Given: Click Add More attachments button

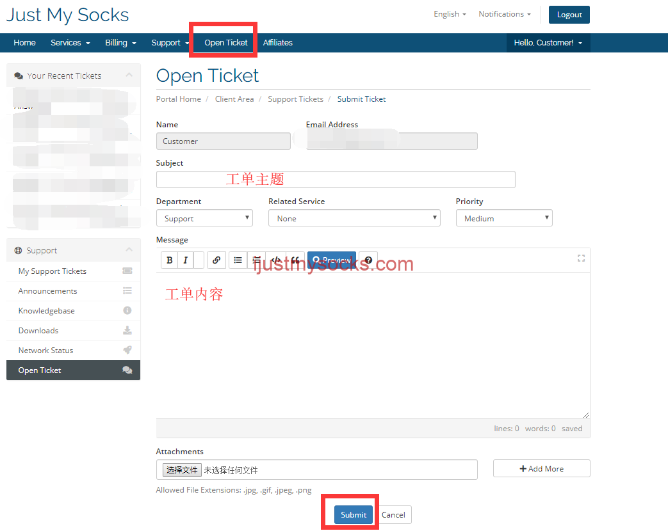Looking at the screenshot, I should (x=541, y=468).
